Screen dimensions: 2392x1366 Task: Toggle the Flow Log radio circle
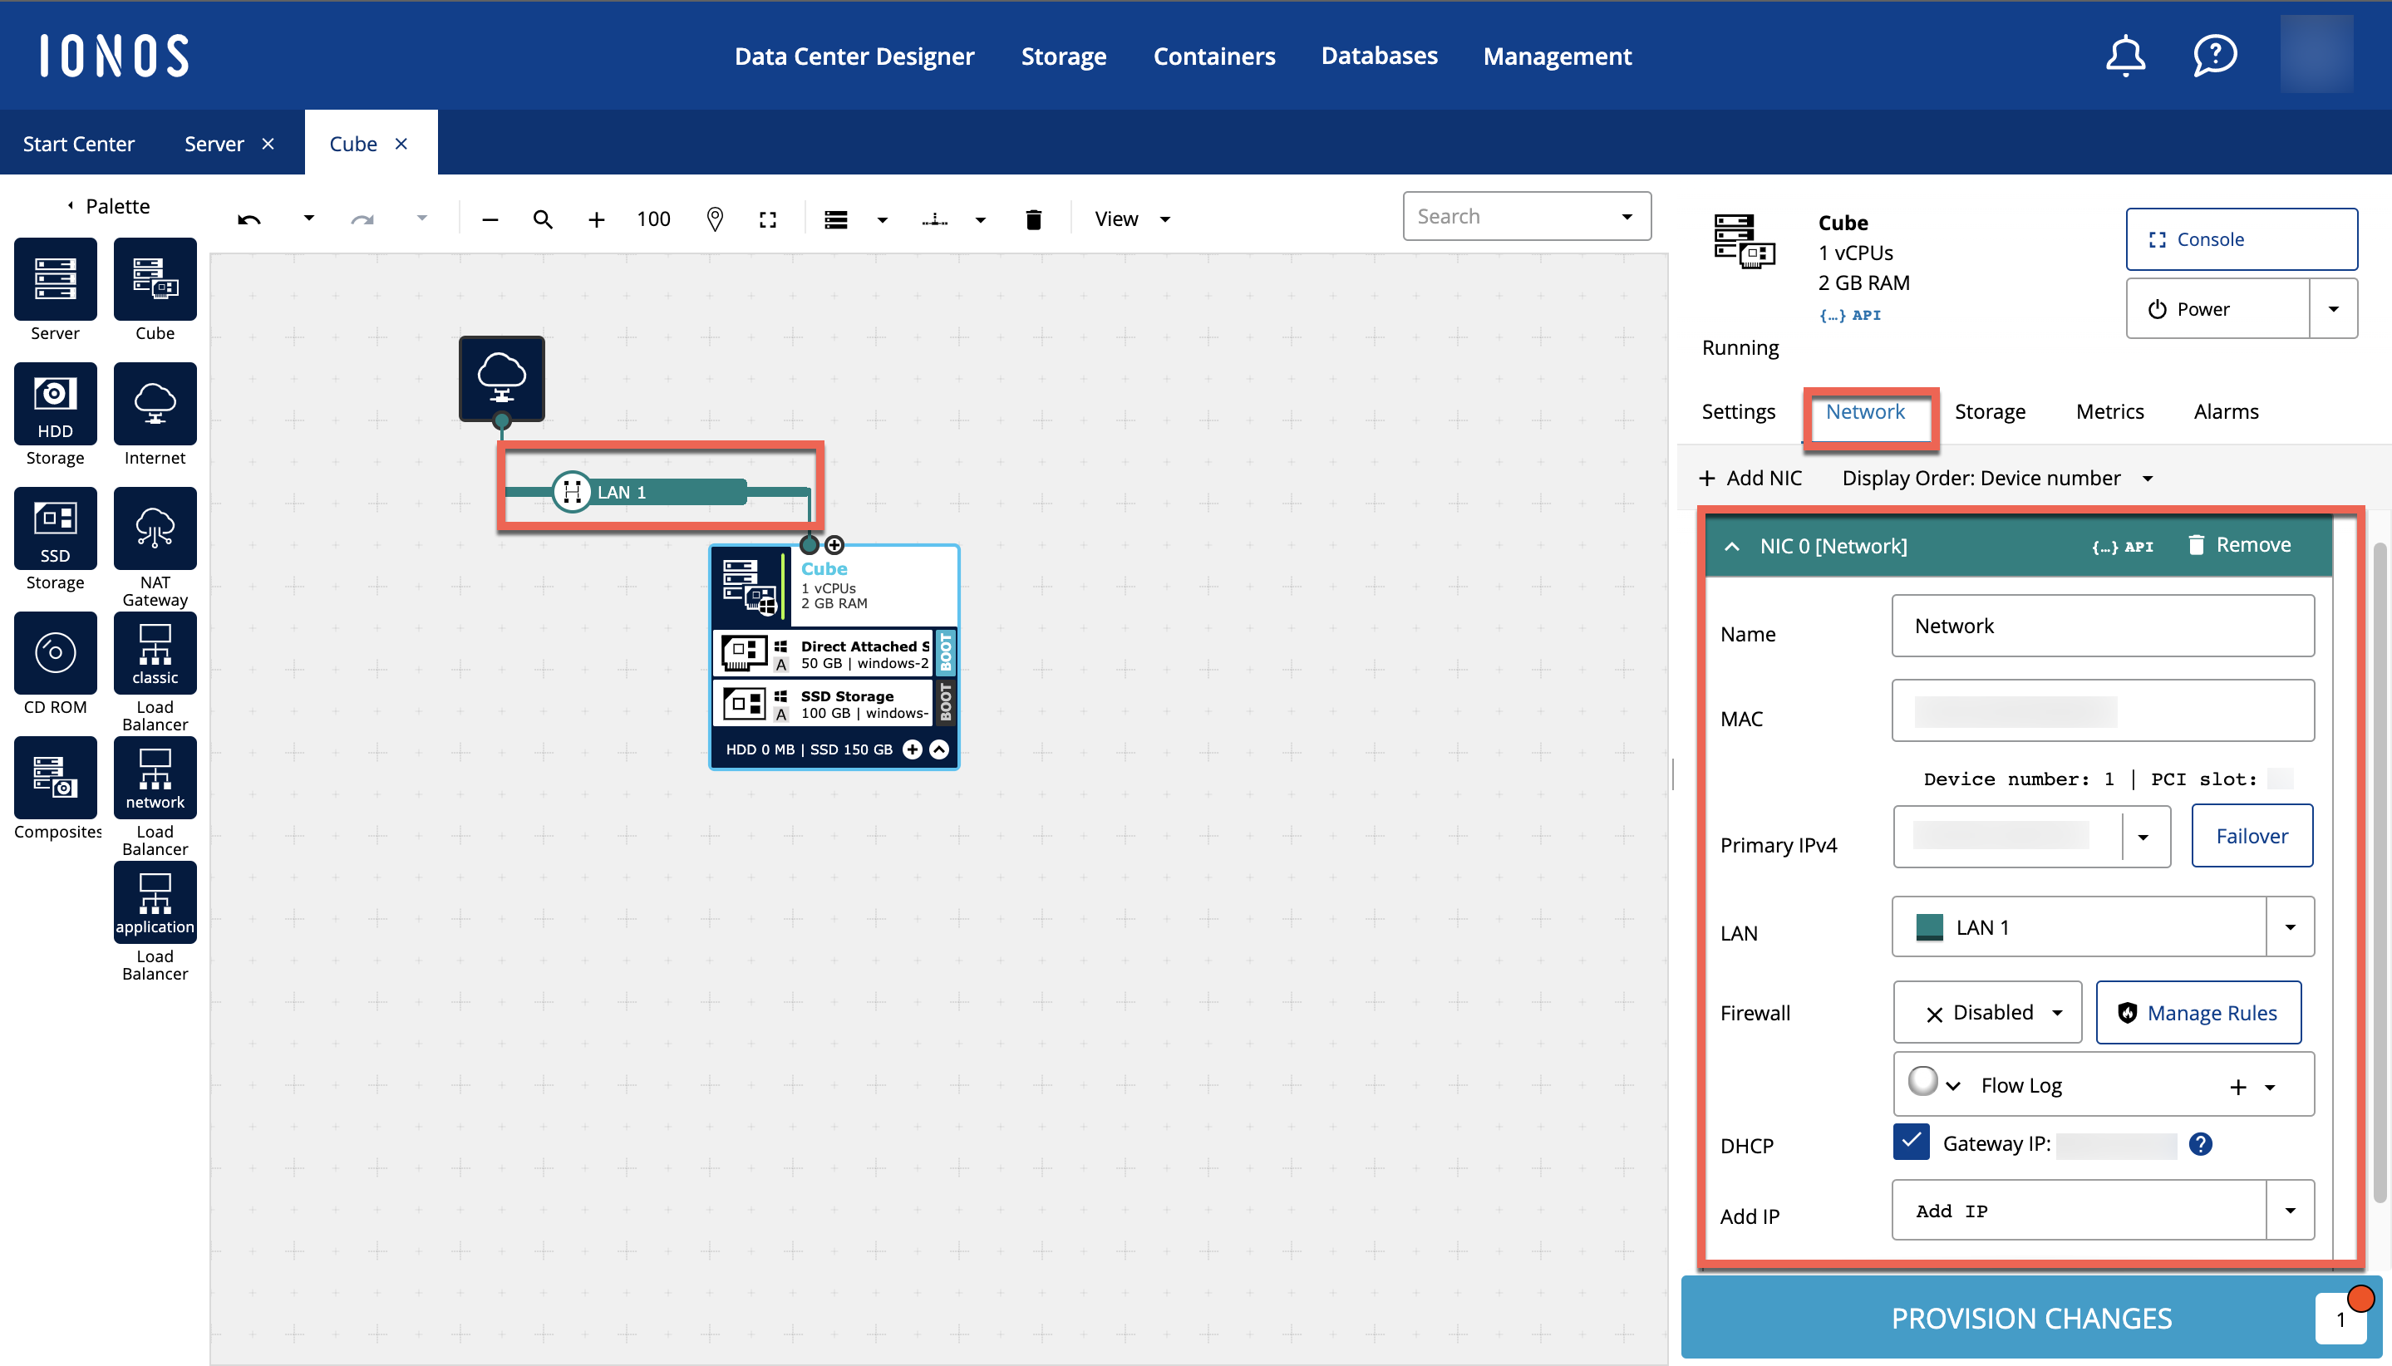coord(1922,1082)
